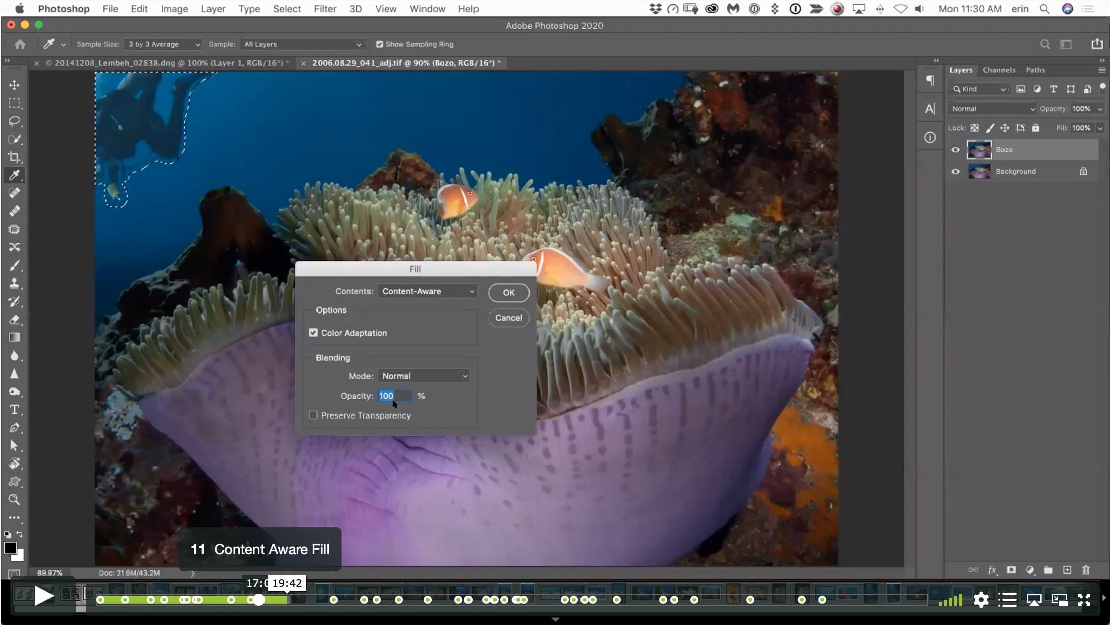Switch to the Channels tab
This screenshot has width=1110, height=625.
[x=998, y=70]
